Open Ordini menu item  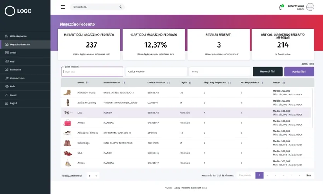25,53
